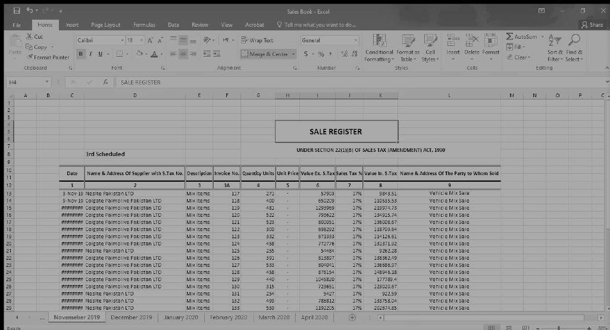Screen dimensions: 610x330
Task: Click the Orientation text angle icon
Action: (x=207, y=40)
